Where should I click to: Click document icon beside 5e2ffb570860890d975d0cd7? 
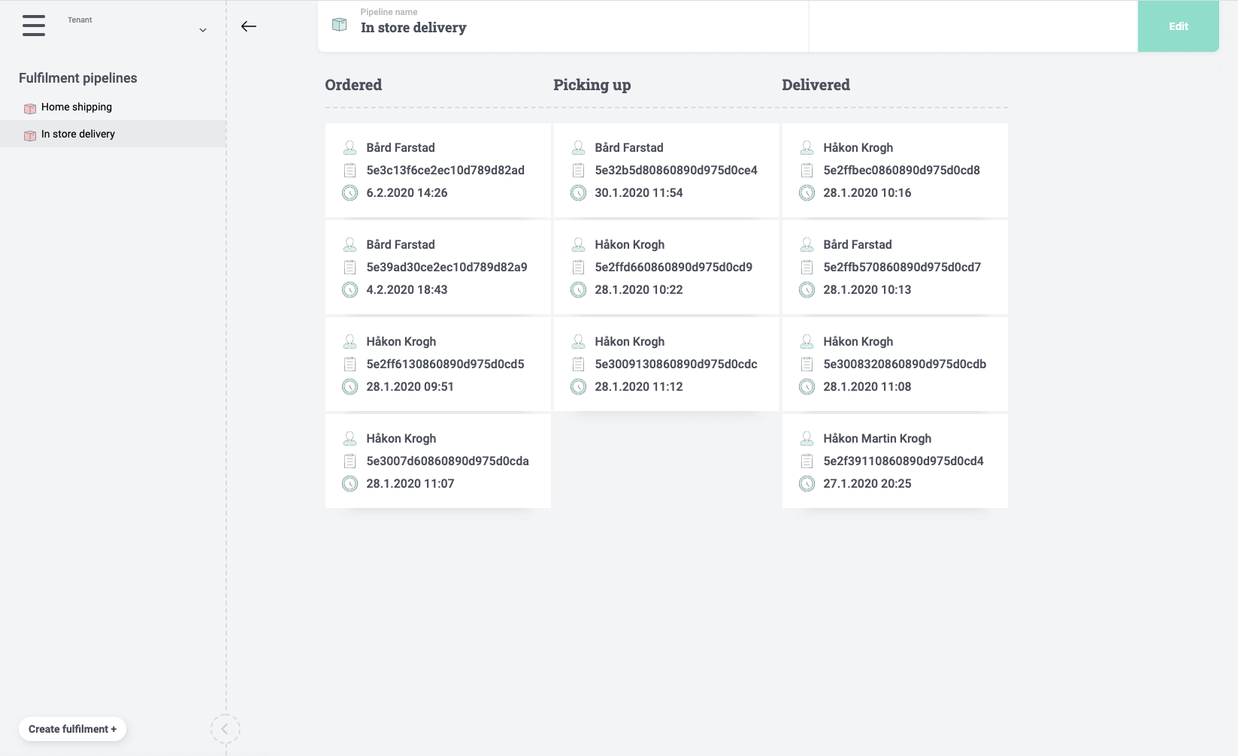[807, 267]
